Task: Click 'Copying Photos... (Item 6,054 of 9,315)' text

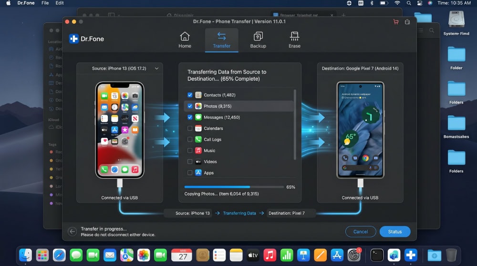Action: 221,194
